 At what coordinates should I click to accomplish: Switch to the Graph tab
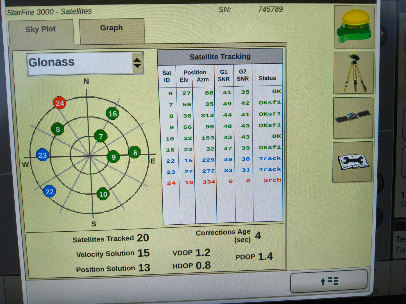(x=111, y=27)
